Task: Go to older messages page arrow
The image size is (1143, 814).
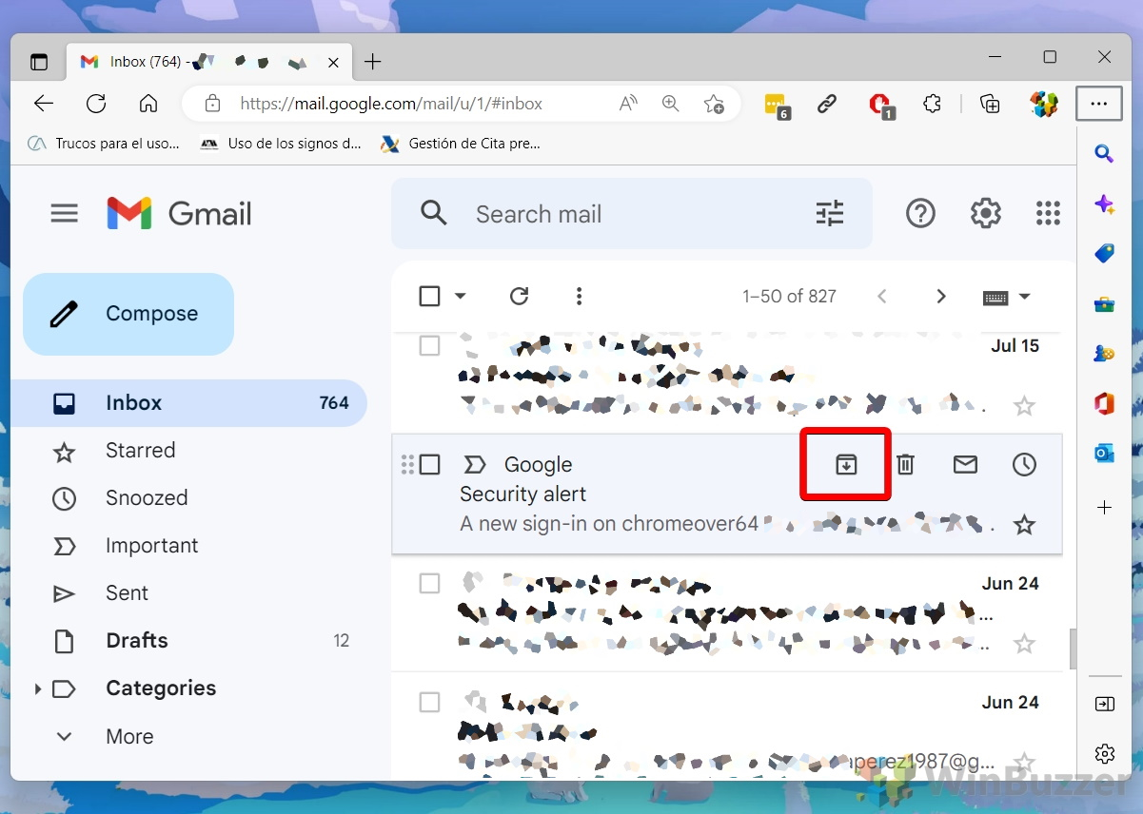Action: [941, 296]
